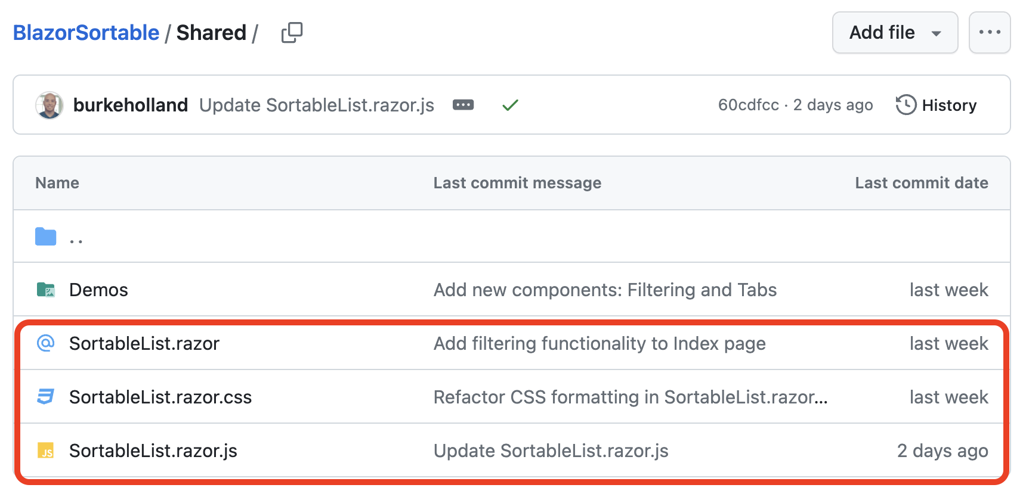Screen dimensions: 1026x497
Task: Click the JS file type icon
Action: pyautogui.click(x=46, y=451)
